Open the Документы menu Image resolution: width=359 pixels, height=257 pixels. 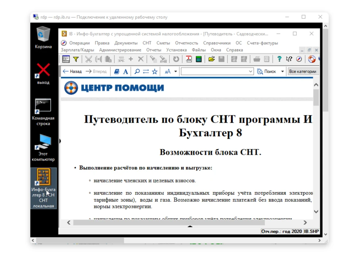coord(123,43)
